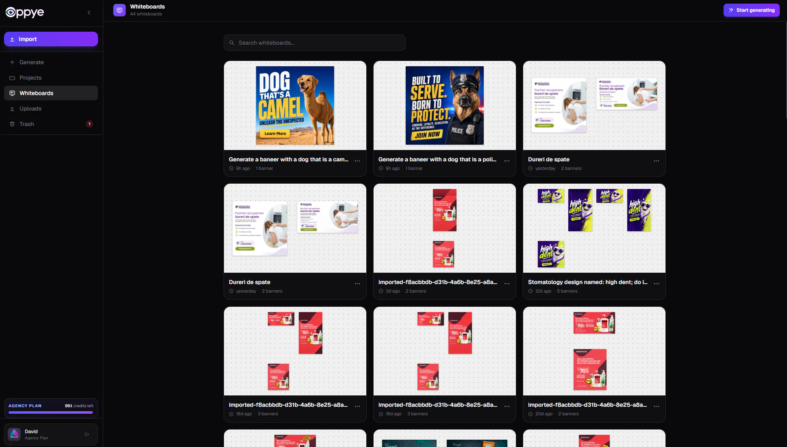This screenshot has height=447, width=787.
Task: Open Projects in the sidebar
Action: pyautogui.click(x=51, y=78)
